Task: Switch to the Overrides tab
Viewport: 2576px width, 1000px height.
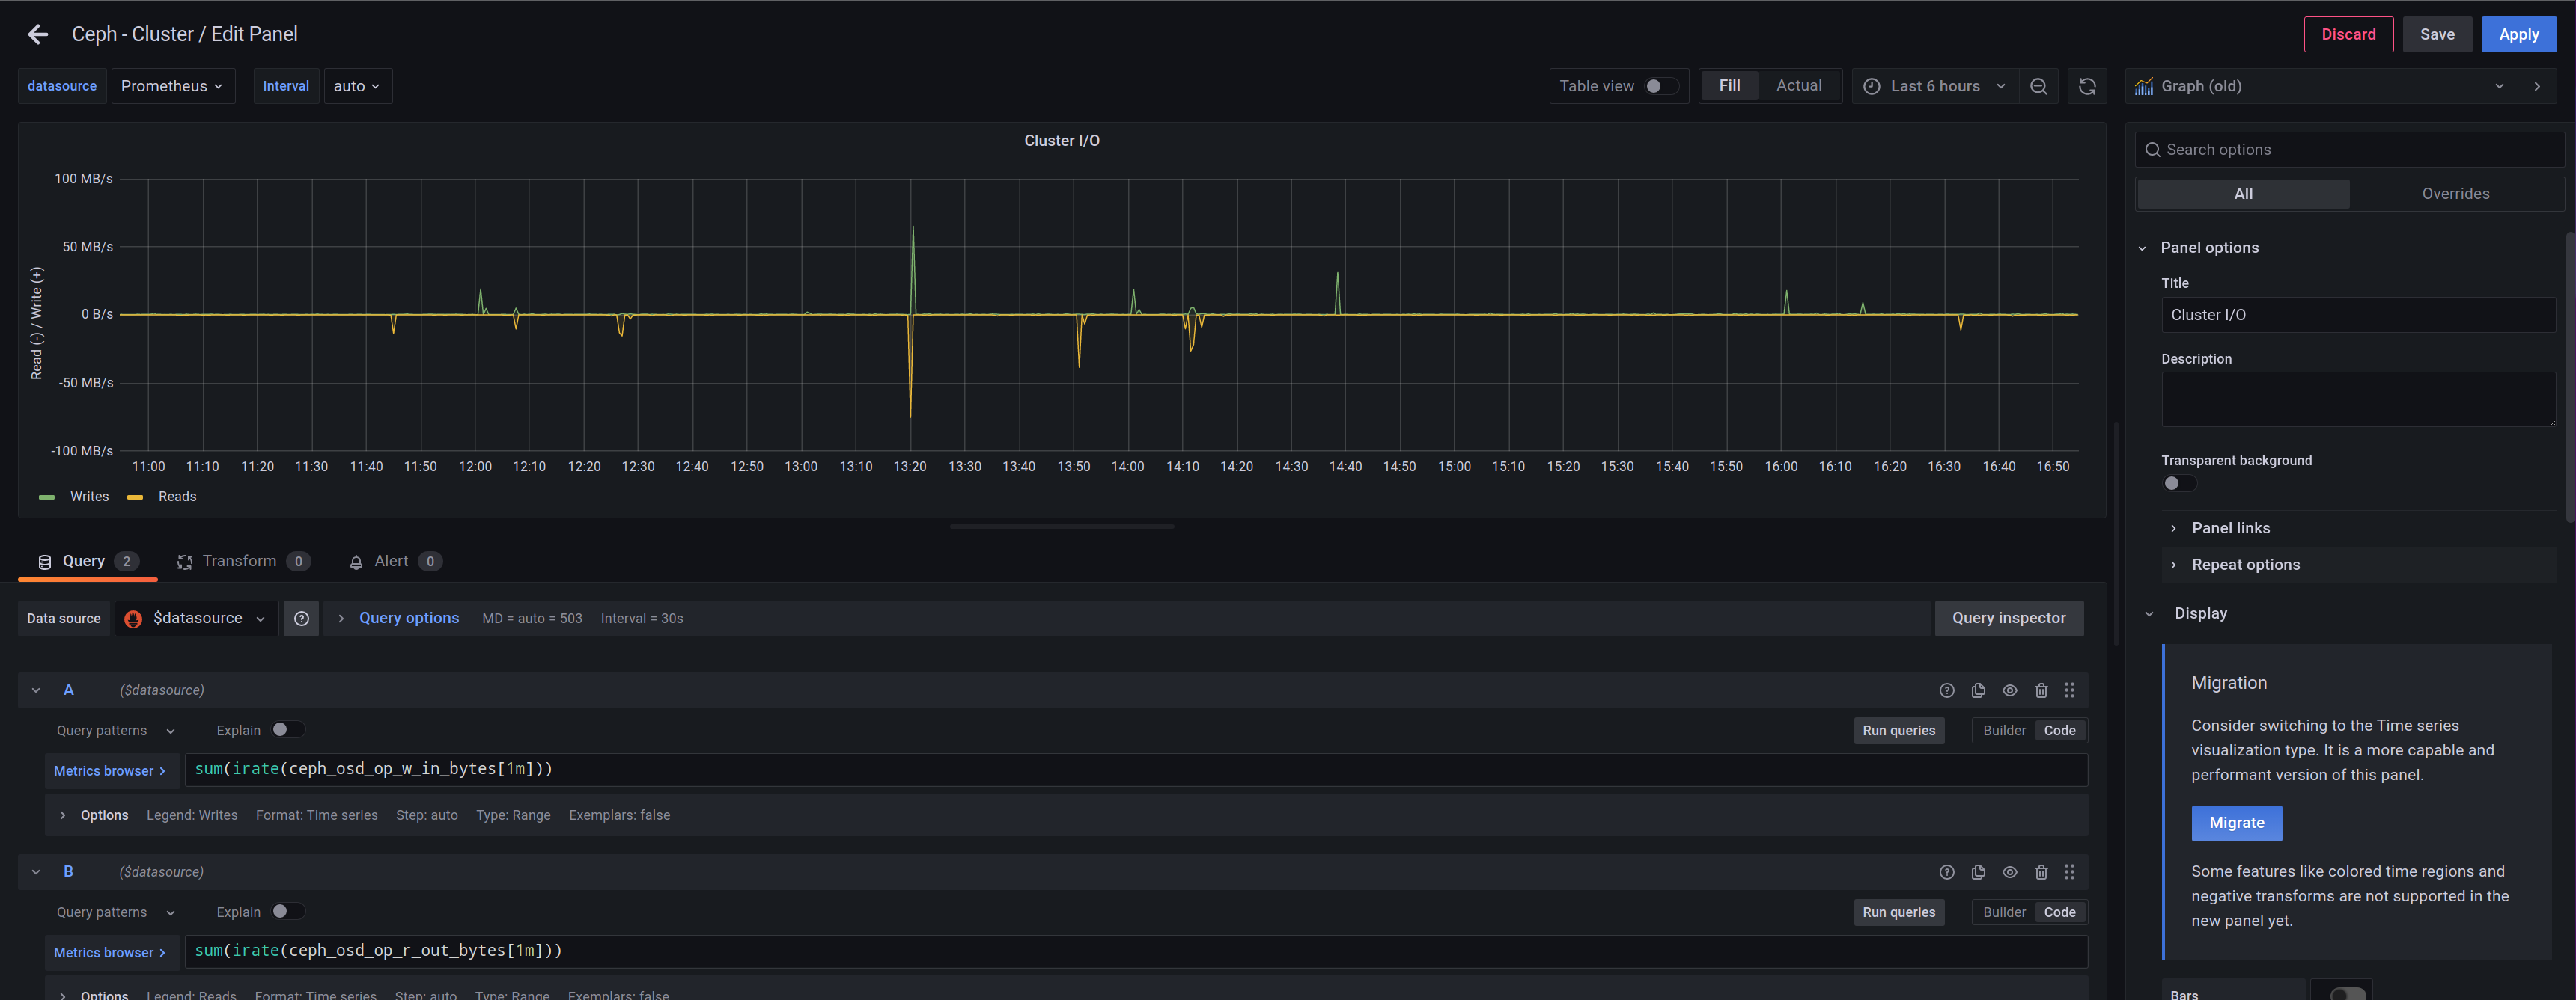Action: [2455, 193]
